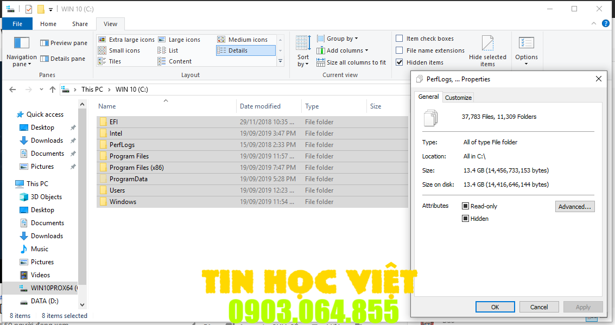Image resolution: width=615 pixels, height=325 pixels.
Task: Click the Up arrow navigation button
Action: [52, 90]
